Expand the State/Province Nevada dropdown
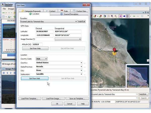 pos(81,67)
